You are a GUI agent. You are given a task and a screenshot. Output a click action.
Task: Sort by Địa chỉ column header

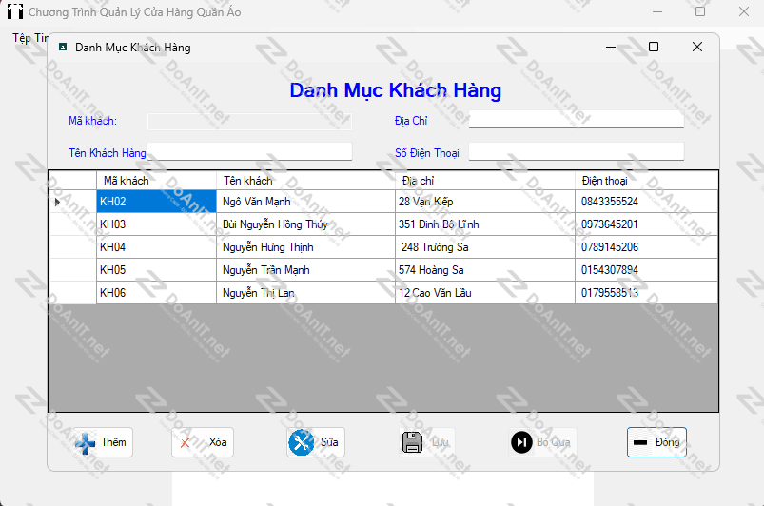click(x=485, y=180)
